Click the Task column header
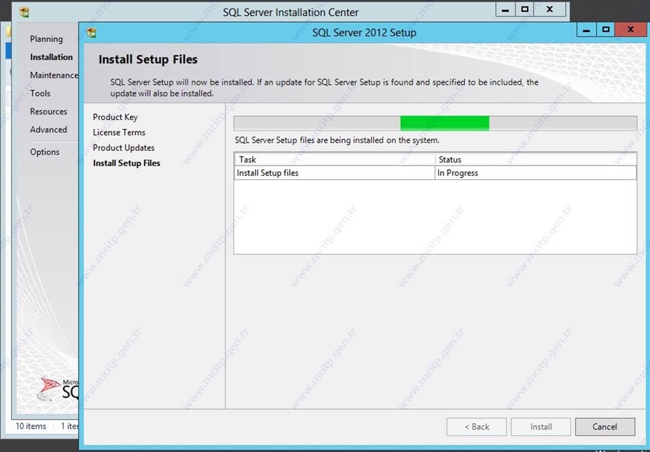650x452 pixels. click(x=335, y=160)
